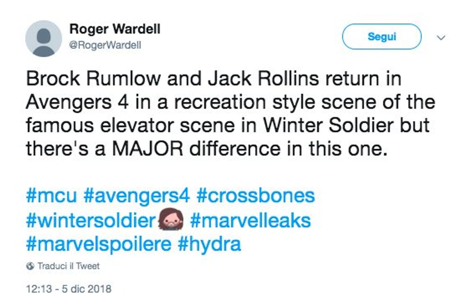Open the Roger Wardell display name link

115,29
